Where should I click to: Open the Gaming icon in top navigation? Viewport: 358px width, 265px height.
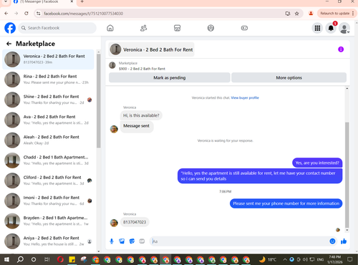[x=244, y=28]
